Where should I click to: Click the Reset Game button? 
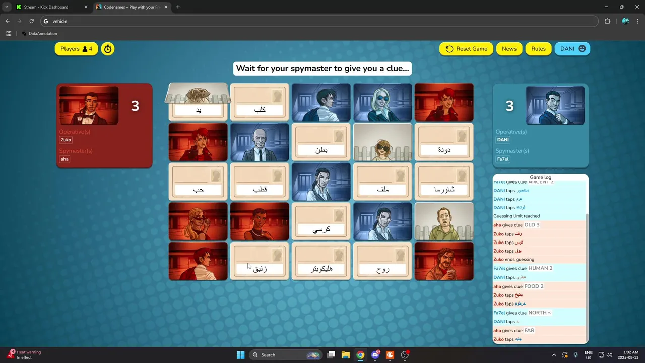click(x=466, y=49)
